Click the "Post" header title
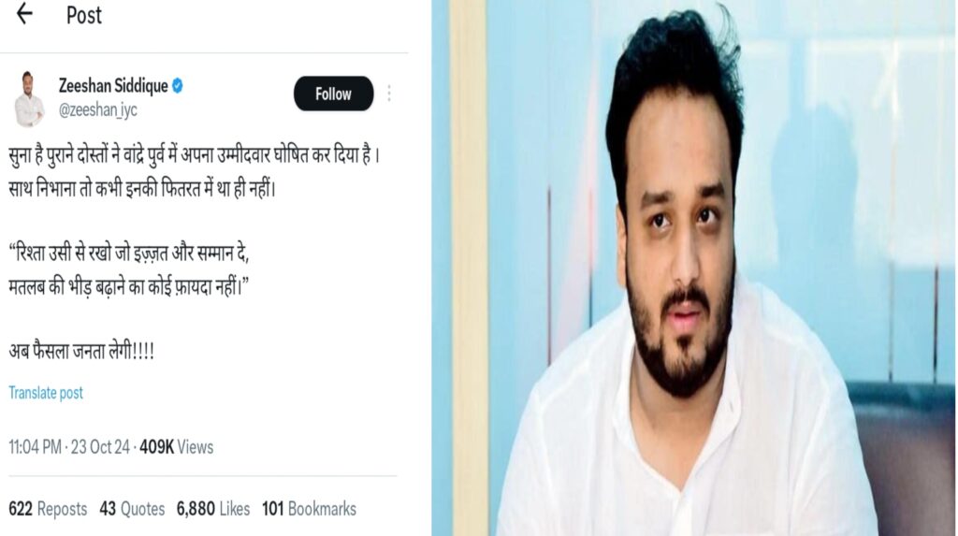958x536 pixels. coord(83,15)
